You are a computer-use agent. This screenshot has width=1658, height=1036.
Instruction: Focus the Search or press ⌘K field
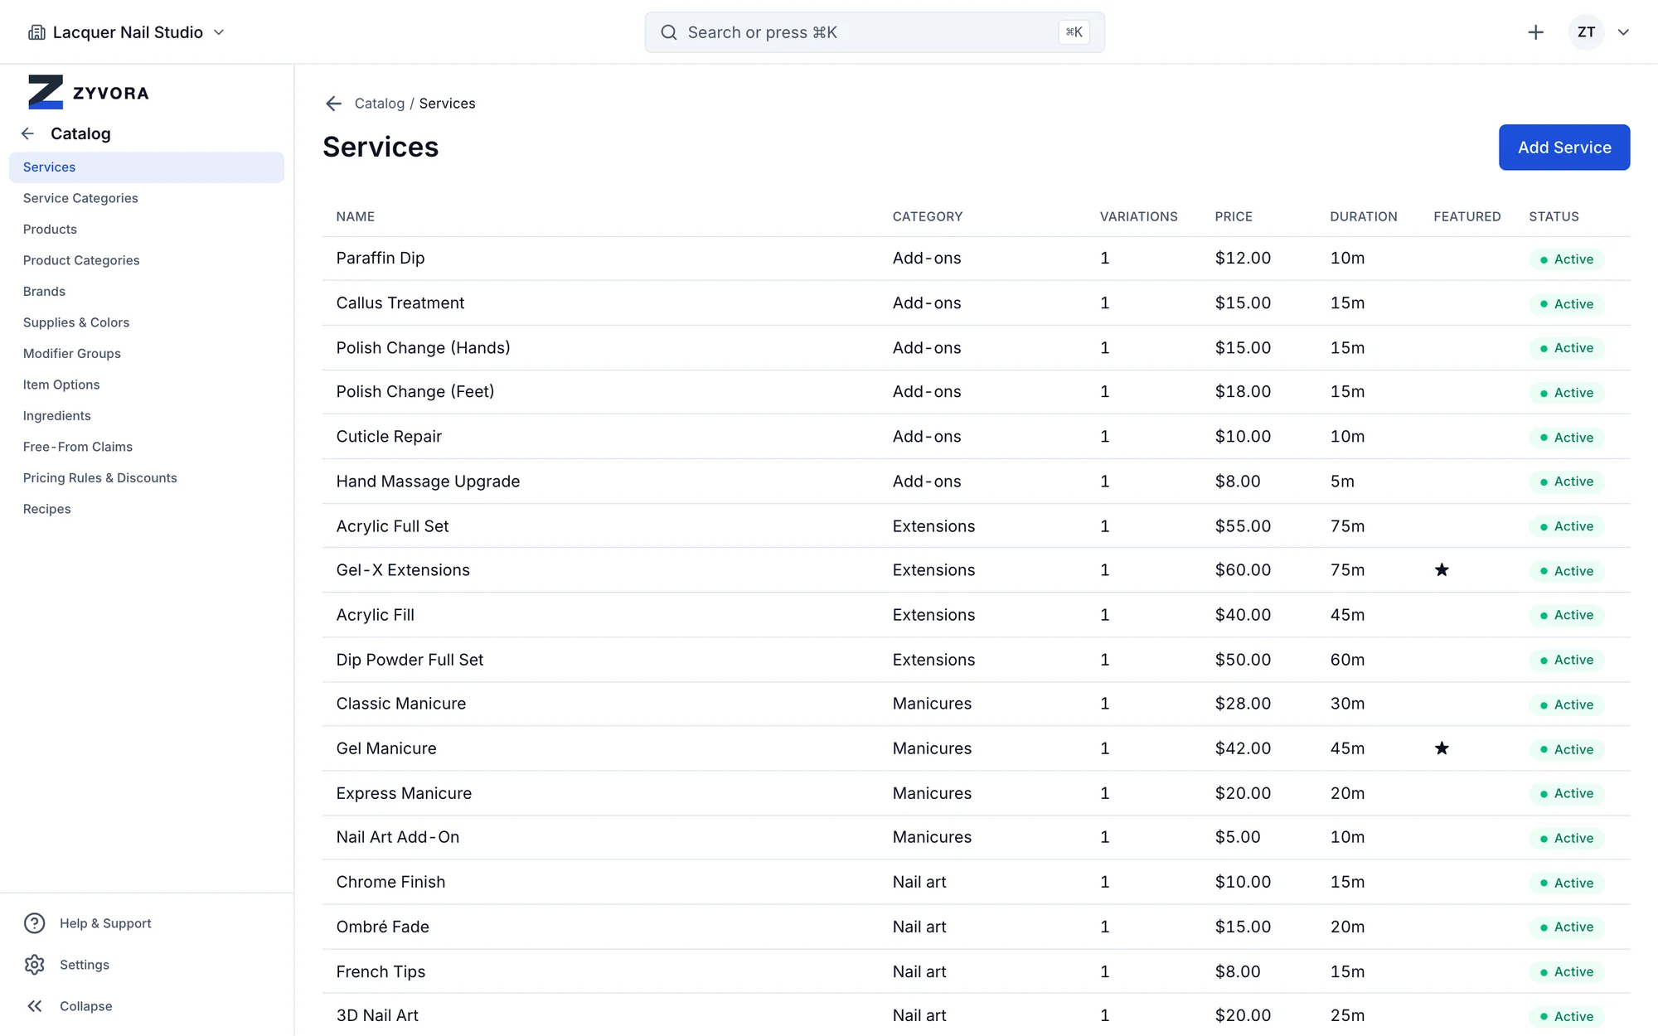(875, 32)
